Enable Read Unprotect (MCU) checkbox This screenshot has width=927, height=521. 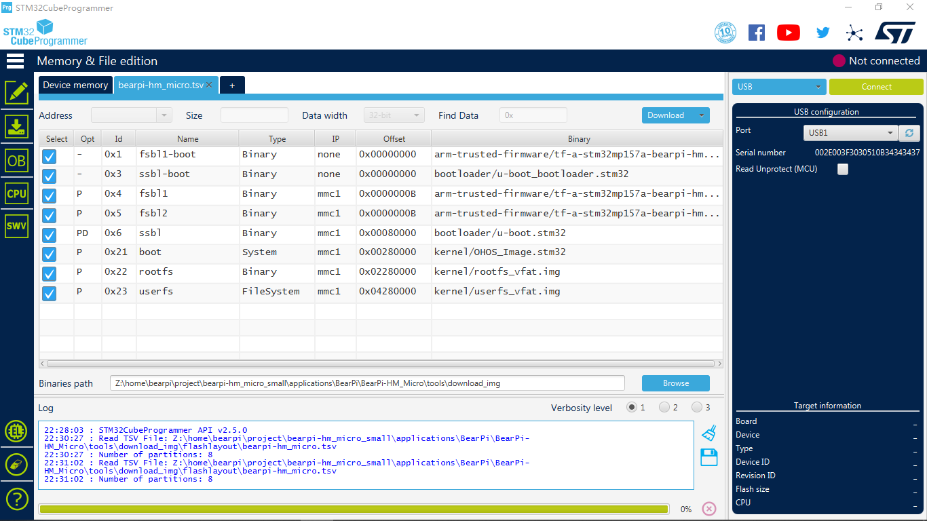tap(843, 170)
